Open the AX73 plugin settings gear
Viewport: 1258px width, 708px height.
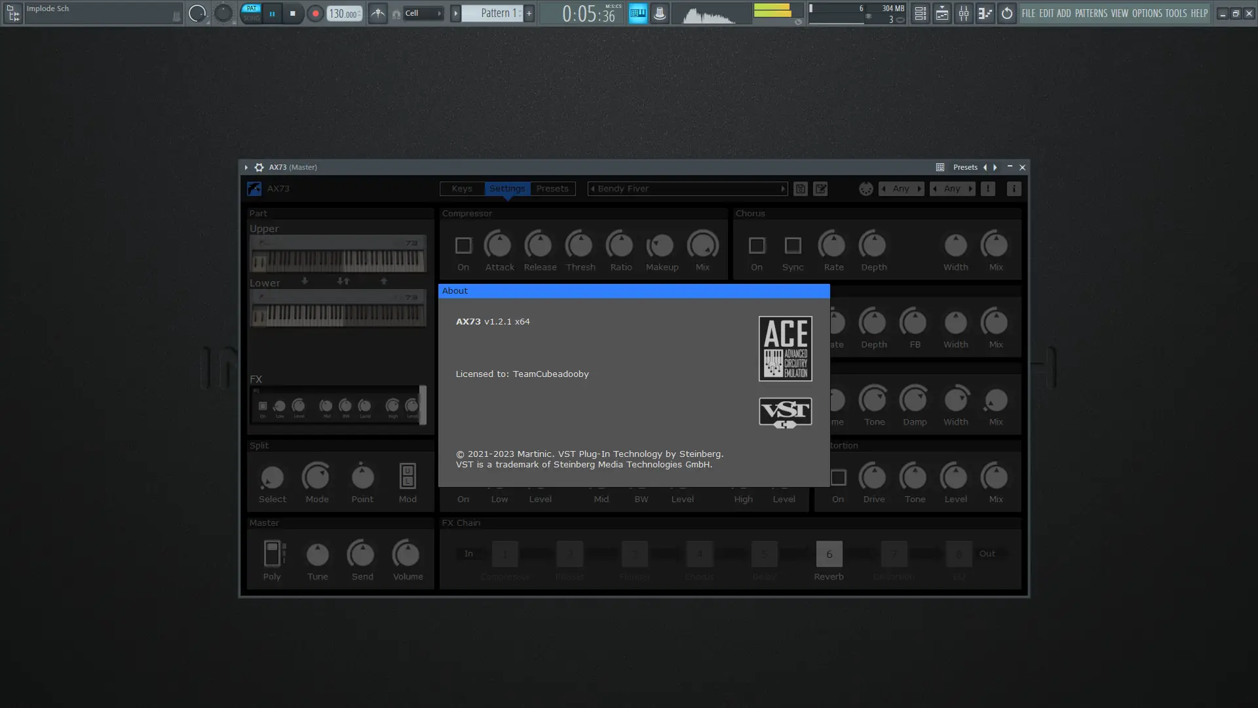point(259,167)
